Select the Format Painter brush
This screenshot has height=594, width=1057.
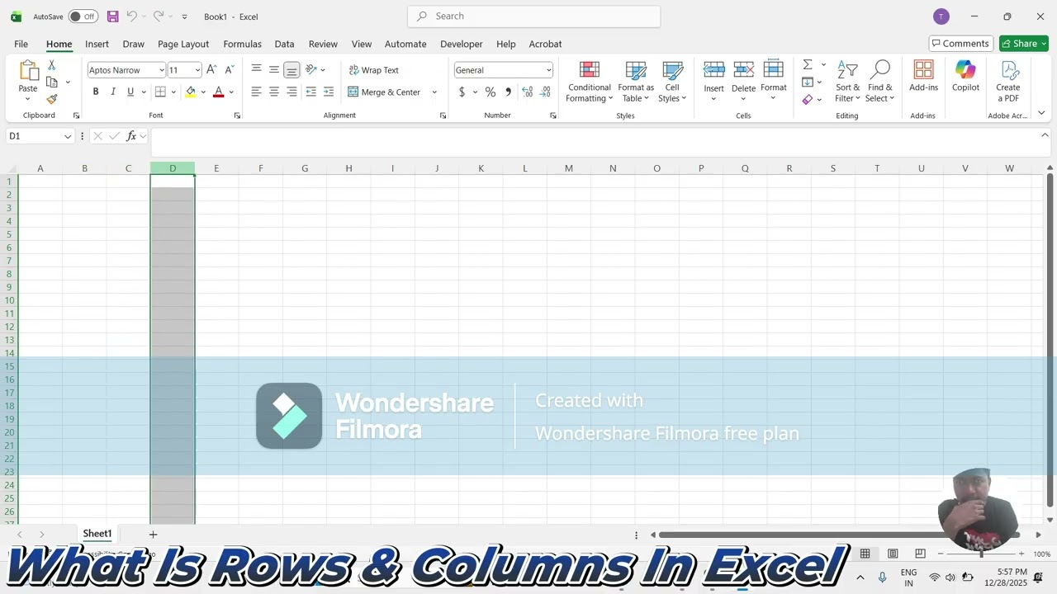click(51, 99)
